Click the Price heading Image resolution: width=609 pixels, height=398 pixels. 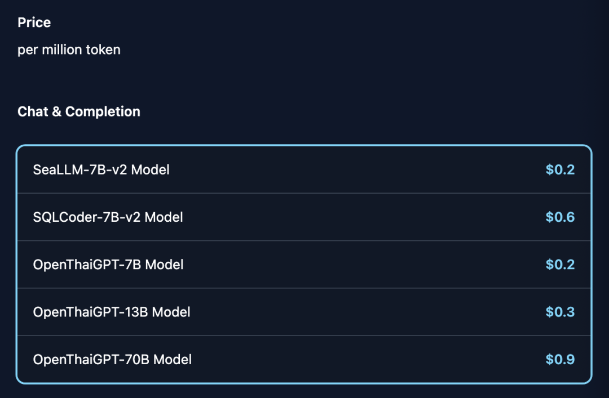[34, 23]
